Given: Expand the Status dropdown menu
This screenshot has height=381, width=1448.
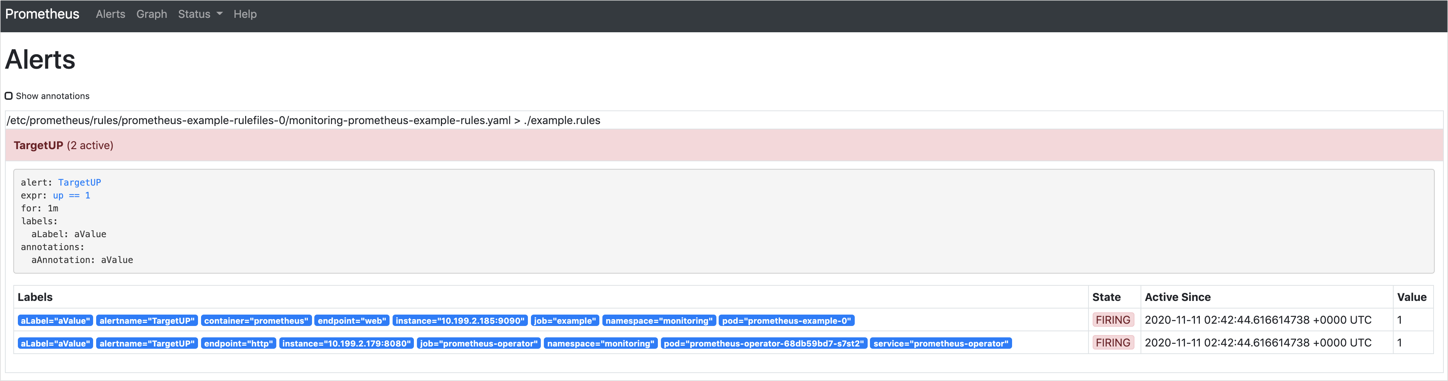Looking at the screenshot, I should click(200, 14).
